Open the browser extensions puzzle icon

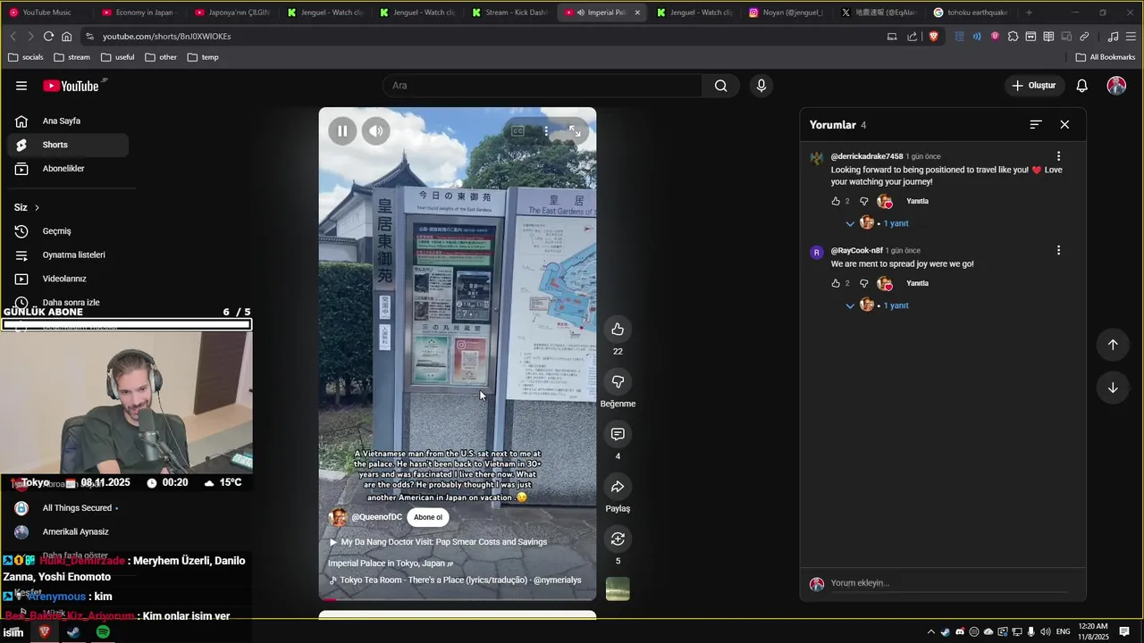click(1013, 37)
